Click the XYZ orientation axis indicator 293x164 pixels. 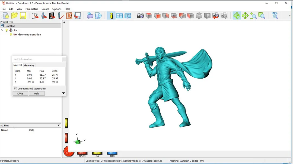pos(79,139)
